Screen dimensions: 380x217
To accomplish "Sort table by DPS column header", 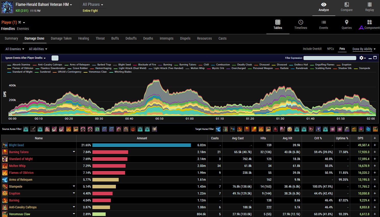I will 360,138.
